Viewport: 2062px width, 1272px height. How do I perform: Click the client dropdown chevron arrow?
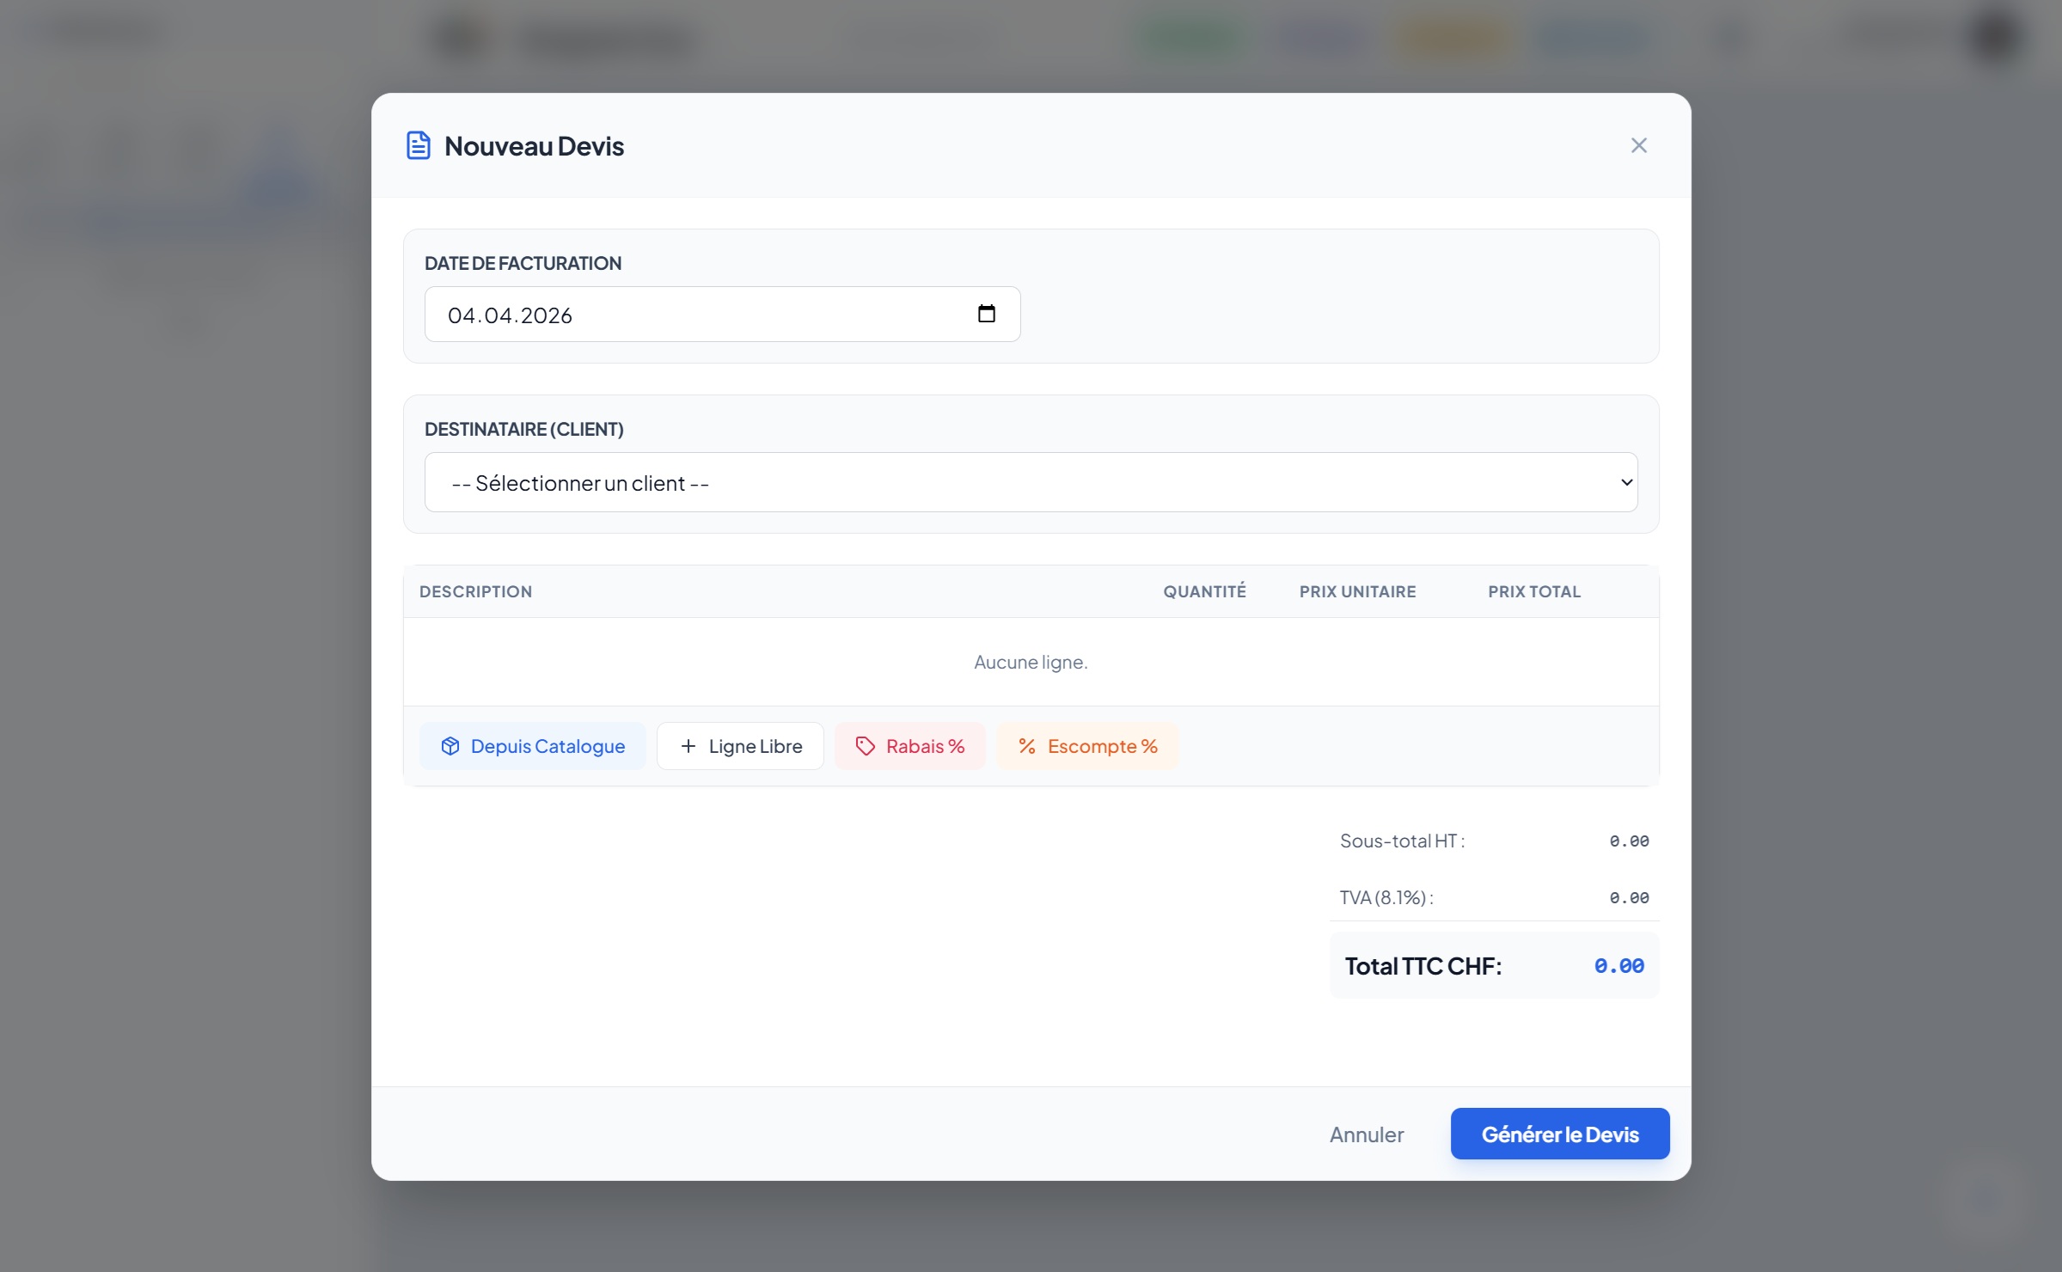pos(1625,482)
